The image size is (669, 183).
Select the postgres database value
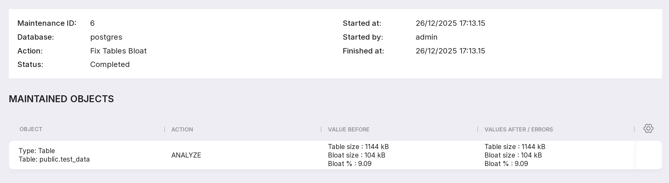106,37
